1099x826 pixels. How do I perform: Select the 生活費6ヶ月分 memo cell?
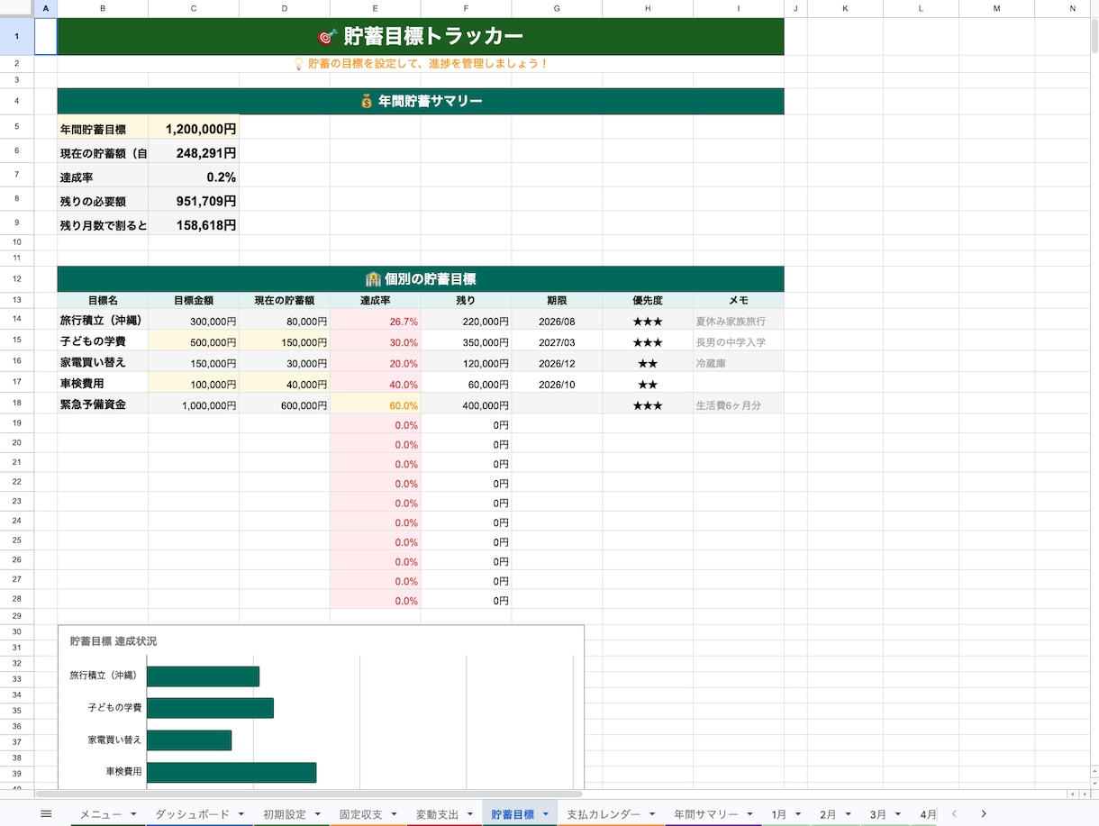point(739,404)
